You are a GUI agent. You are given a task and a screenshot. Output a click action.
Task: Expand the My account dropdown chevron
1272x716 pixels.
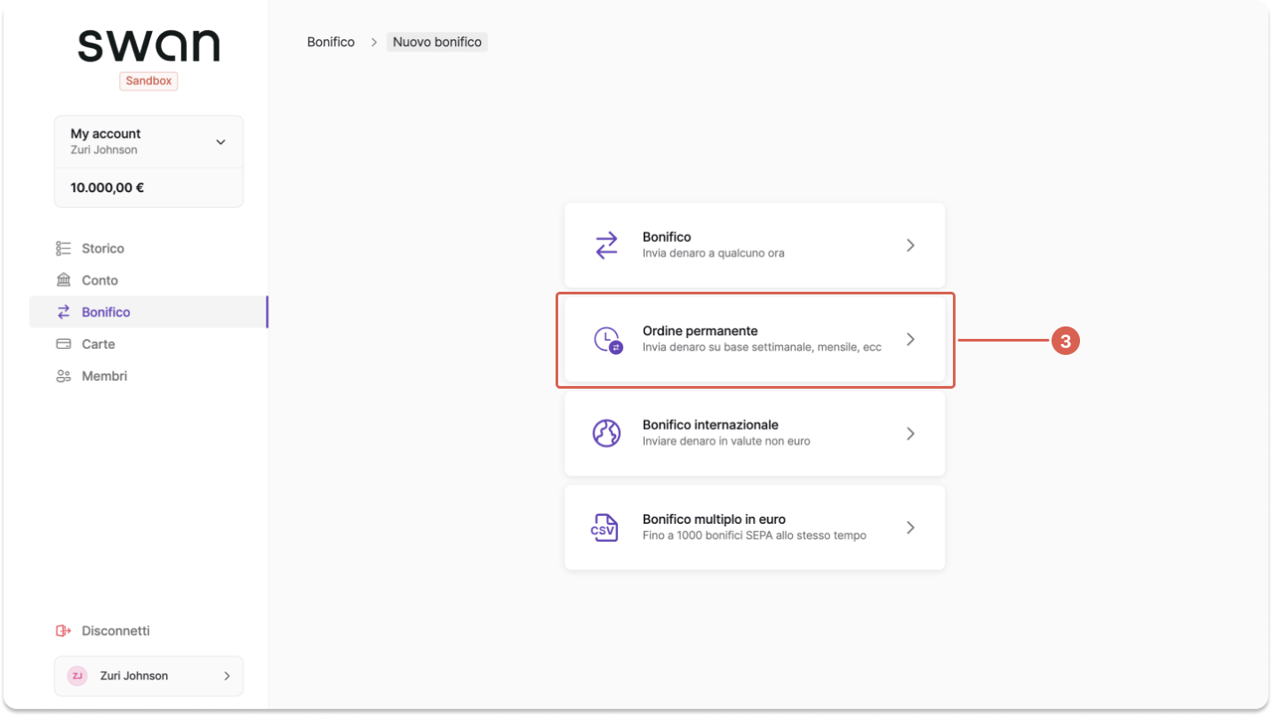coord(220,142)
